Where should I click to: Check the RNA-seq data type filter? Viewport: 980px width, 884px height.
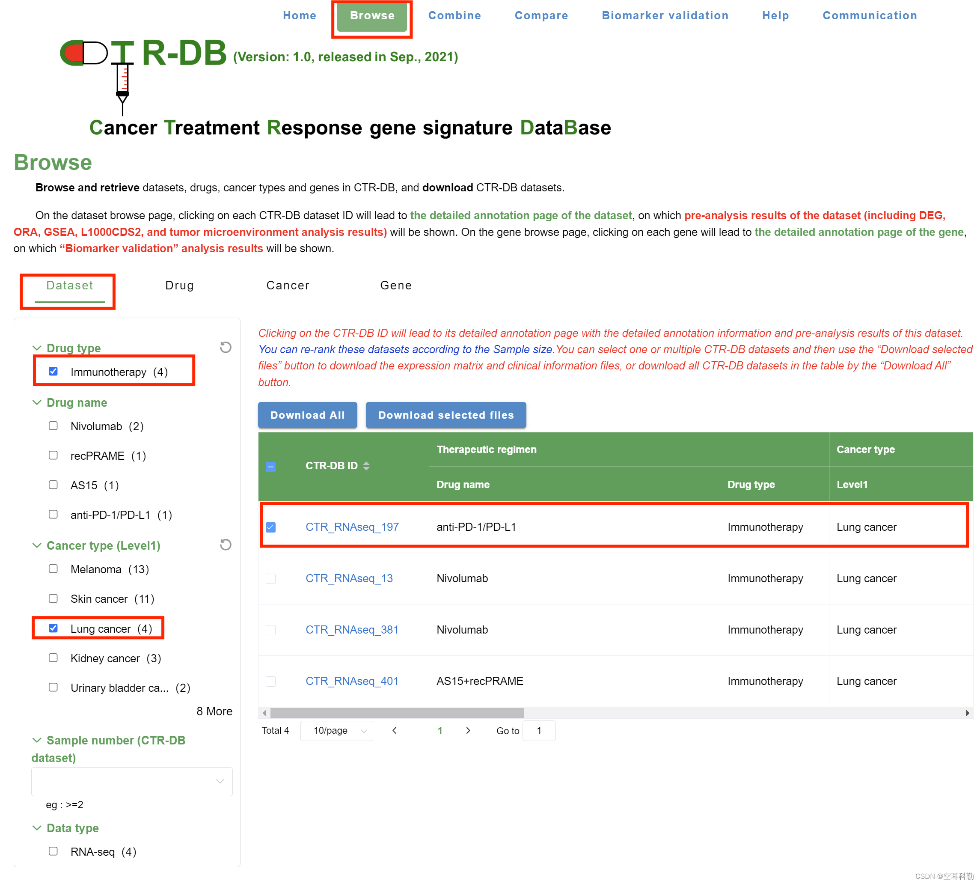53,851
